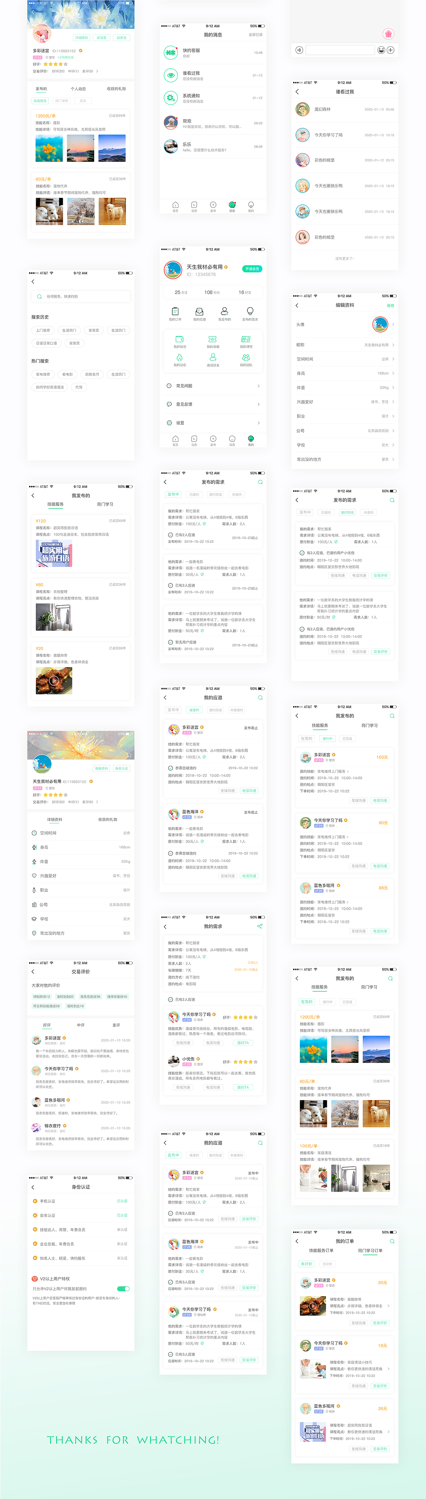Tap 上门装修 search history tag
426x1499 pixels.
pyautogui.click(x=43, y=331)
